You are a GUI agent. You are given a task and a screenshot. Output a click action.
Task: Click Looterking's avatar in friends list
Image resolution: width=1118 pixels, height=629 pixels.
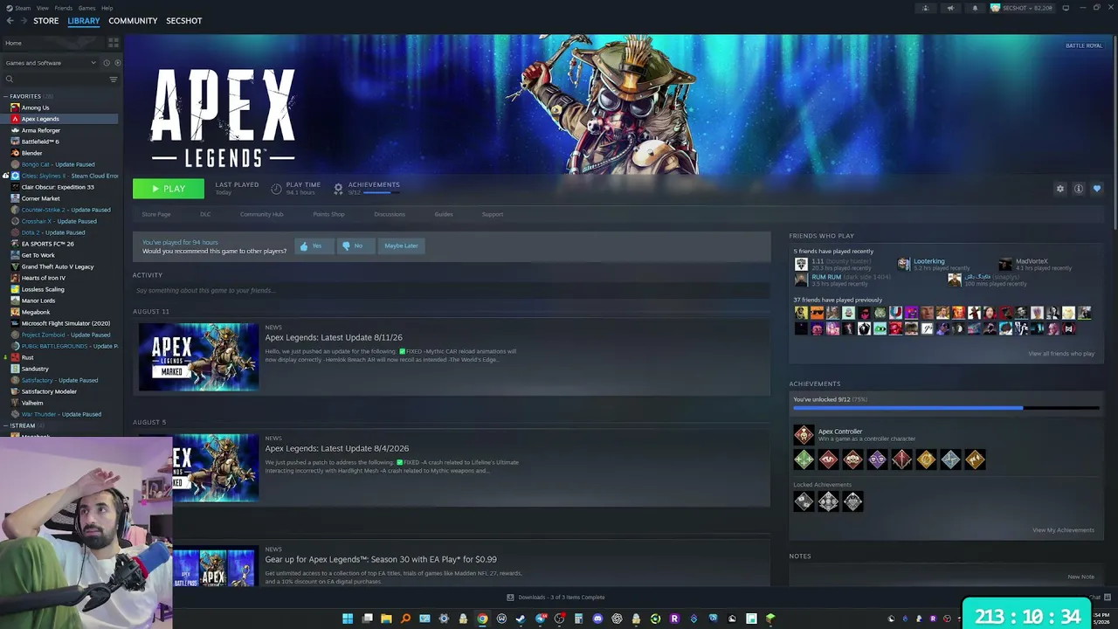tap(903, 264)
